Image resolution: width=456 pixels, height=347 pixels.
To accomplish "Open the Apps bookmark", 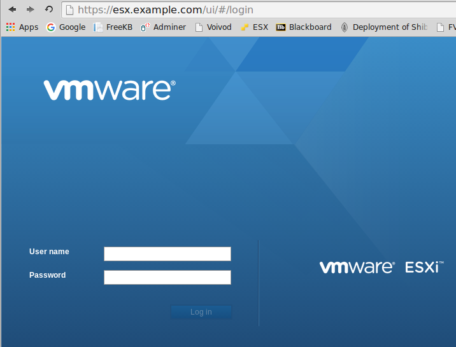I will pos(22,27).
